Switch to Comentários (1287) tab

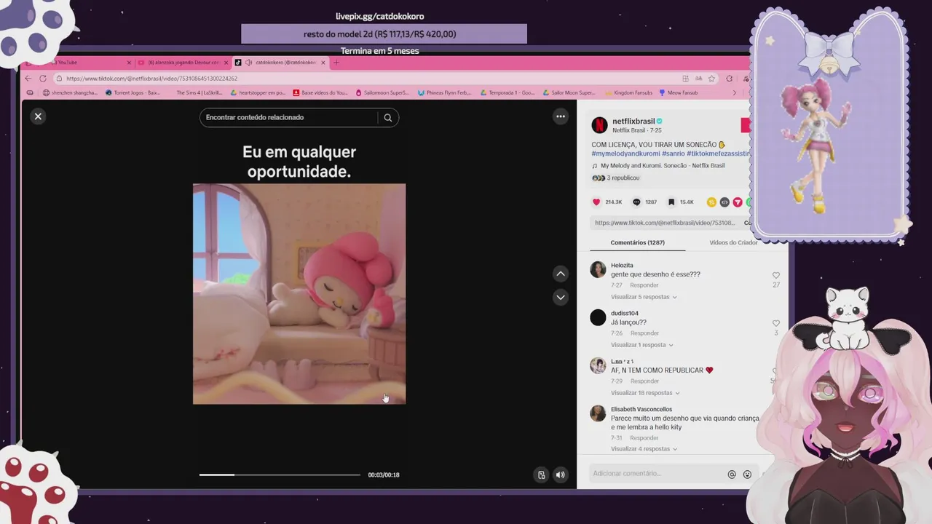[x=637, y=242]
